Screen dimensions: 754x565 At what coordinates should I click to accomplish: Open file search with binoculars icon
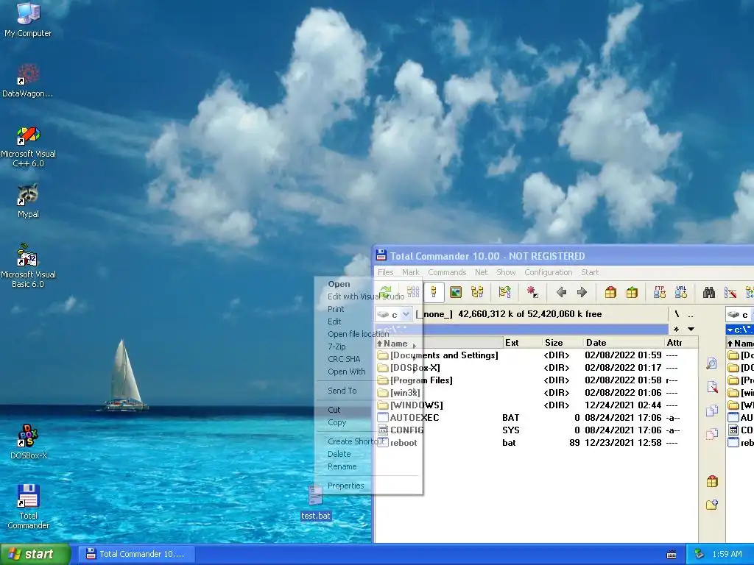(x=709, y=292)
